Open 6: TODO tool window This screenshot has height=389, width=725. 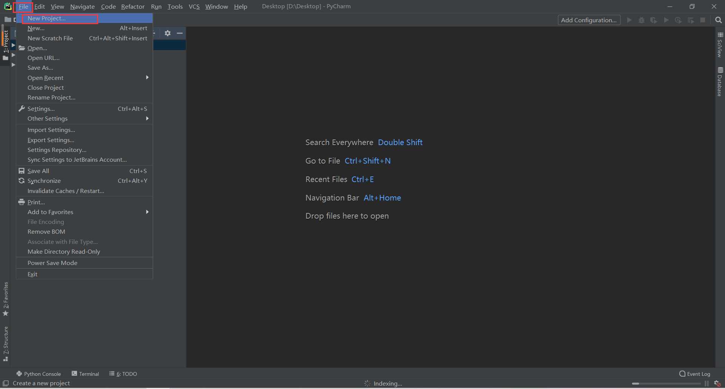point(123,374)
